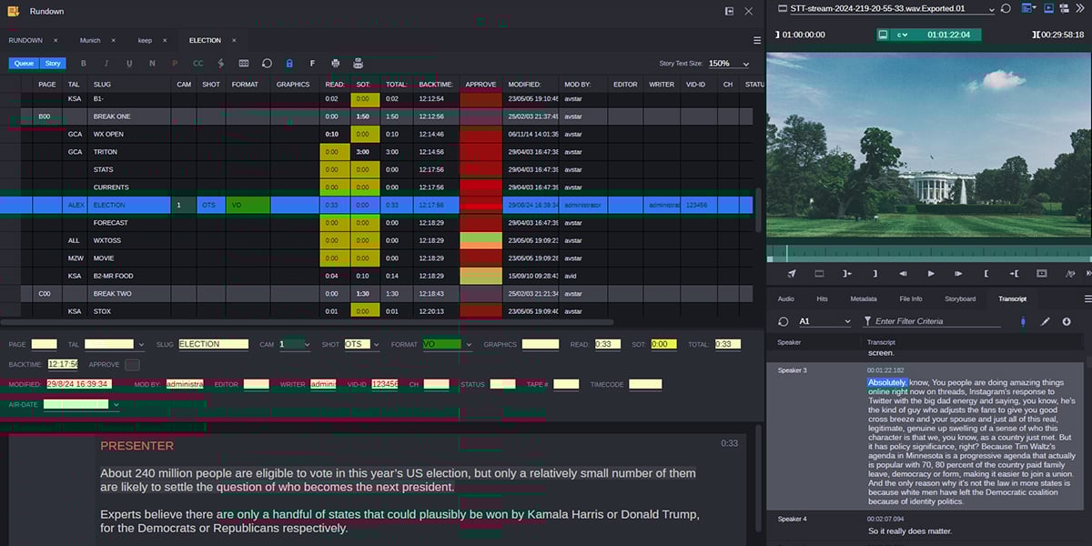Select the P presenter text icon
Image resolution: width=1092 pixels, height=546 pixels.
tap(175, 64)
